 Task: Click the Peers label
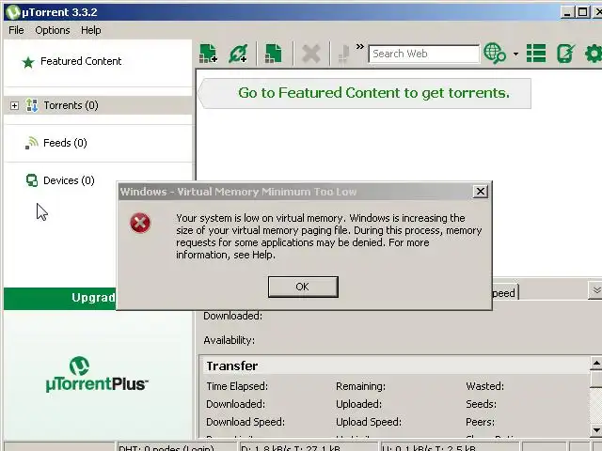(x=481, y=422)
